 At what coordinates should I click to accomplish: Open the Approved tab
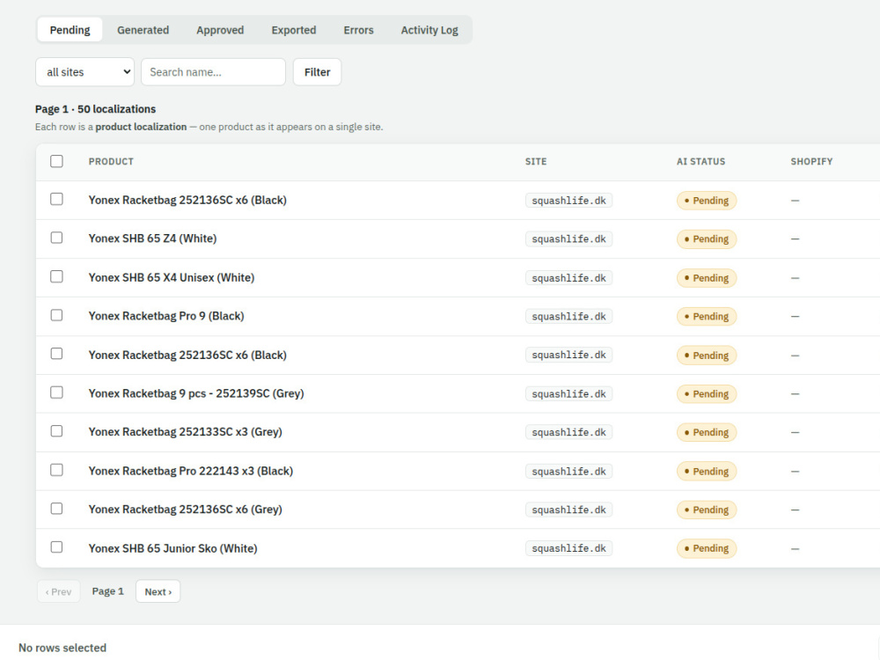(x=220, y=30)
